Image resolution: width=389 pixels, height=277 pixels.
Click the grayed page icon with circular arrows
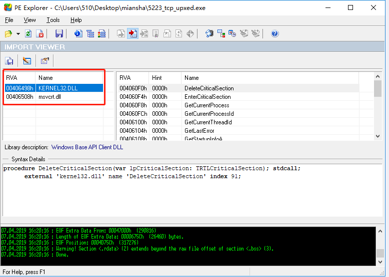coord(178,33)
